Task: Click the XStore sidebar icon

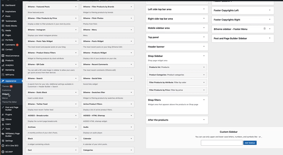Action: point(3,119)
